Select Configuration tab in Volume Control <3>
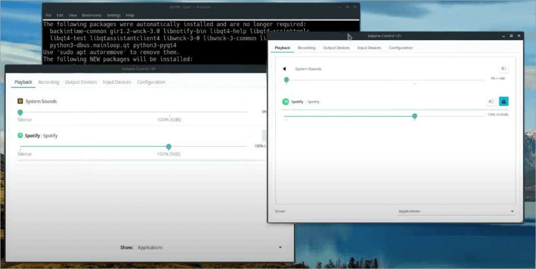Screen dimensions: 536x269 pos(151,82)
